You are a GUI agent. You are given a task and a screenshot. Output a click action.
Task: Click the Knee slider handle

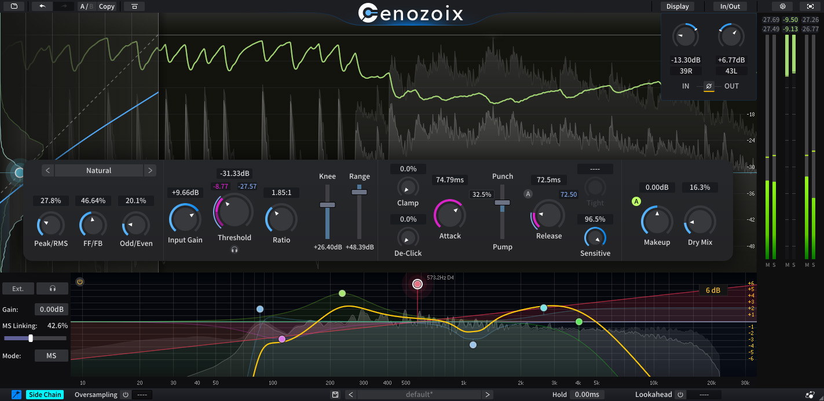pos(327,205)
